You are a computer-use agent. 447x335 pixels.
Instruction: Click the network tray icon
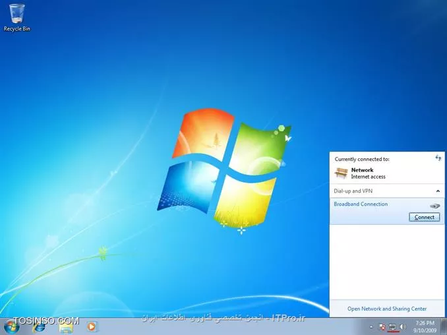392,326
